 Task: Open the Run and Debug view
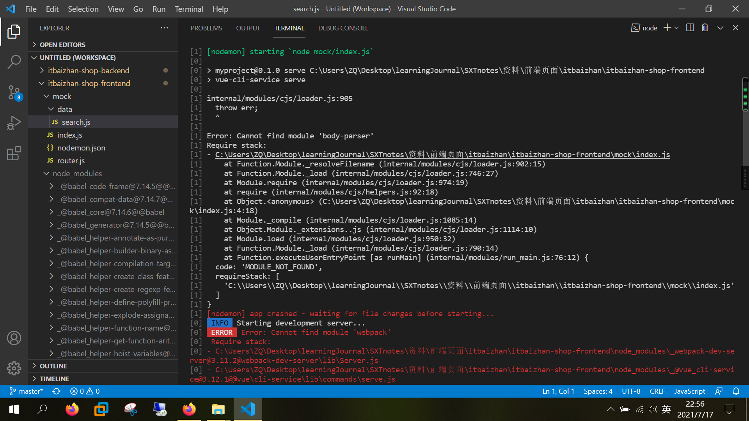pyautogui.click(x=14, y=123)
